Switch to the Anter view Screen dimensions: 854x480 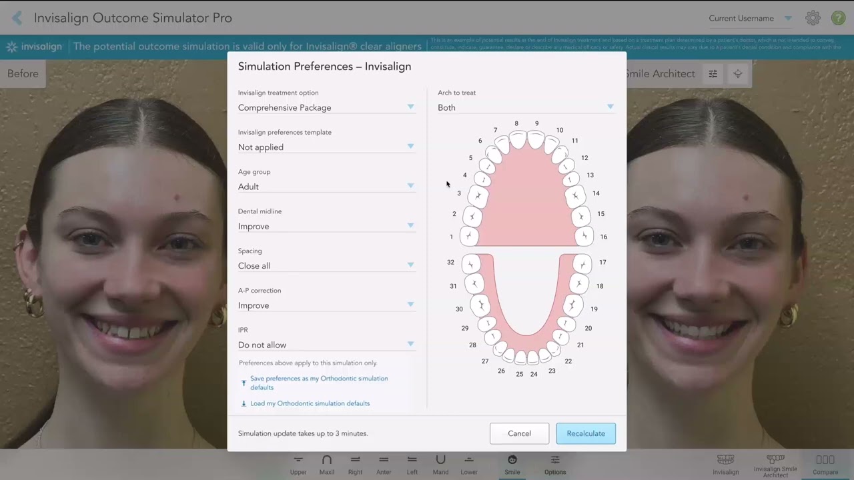[384, 465]
